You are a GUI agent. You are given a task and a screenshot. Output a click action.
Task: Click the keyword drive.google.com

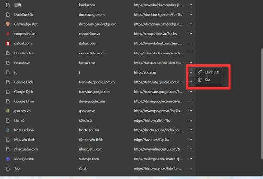point(92,101)
